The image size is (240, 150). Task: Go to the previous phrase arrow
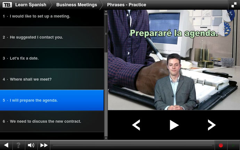pyautogui.click(x=136, y=125)
